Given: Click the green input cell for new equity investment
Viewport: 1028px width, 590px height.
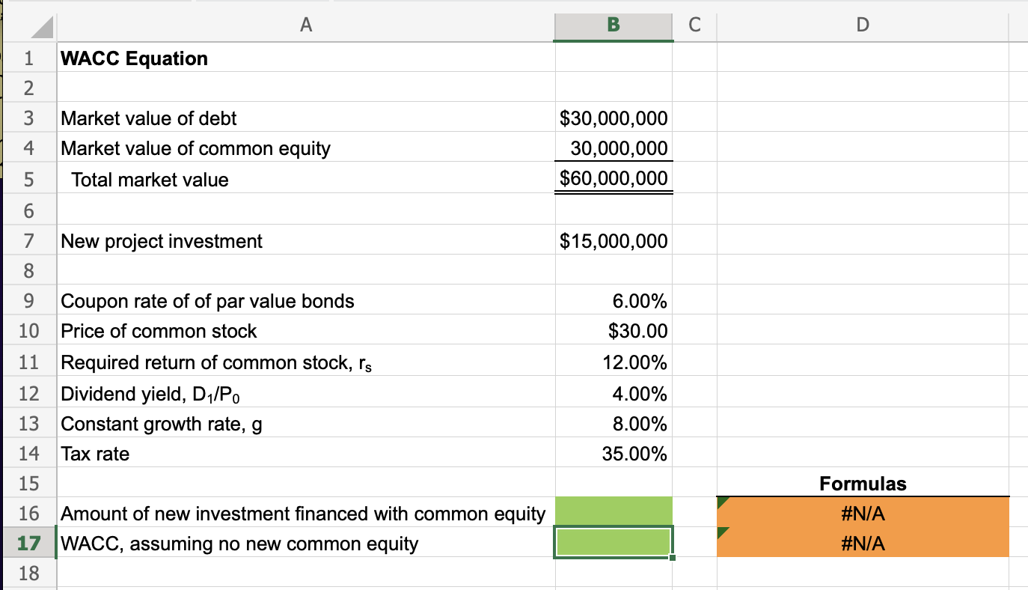Looking at the screenshot, I should (x=613, y=512).
